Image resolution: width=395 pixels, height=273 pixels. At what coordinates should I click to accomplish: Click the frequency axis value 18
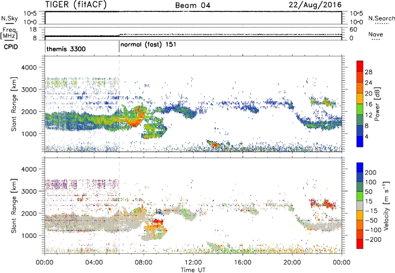click(x=33, y=30)
